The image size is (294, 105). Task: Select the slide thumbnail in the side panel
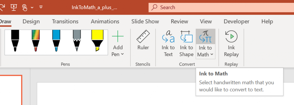coord(11,90)
